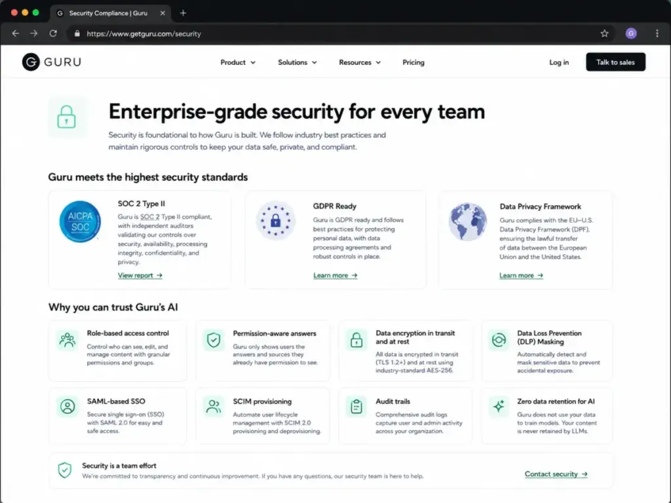Click the site lock icon in the address bar
Screen dimensions: 671x503
click(x=77, y=33)
